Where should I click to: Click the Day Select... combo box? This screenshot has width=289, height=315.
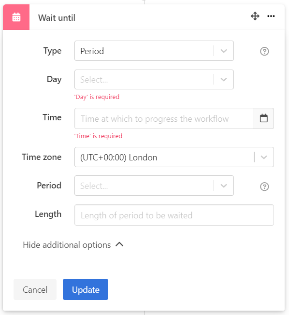[154, 80]
